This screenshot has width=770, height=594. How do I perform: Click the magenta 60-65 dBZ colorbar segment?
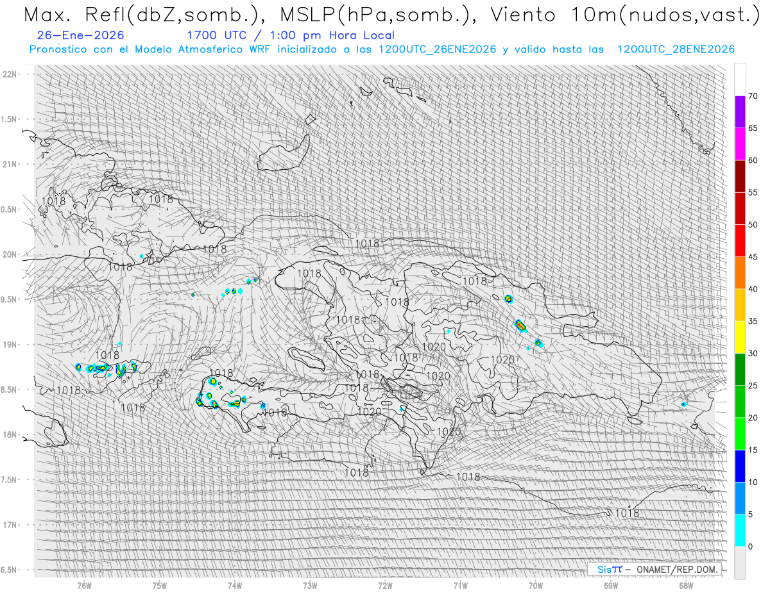coord(740,144)
